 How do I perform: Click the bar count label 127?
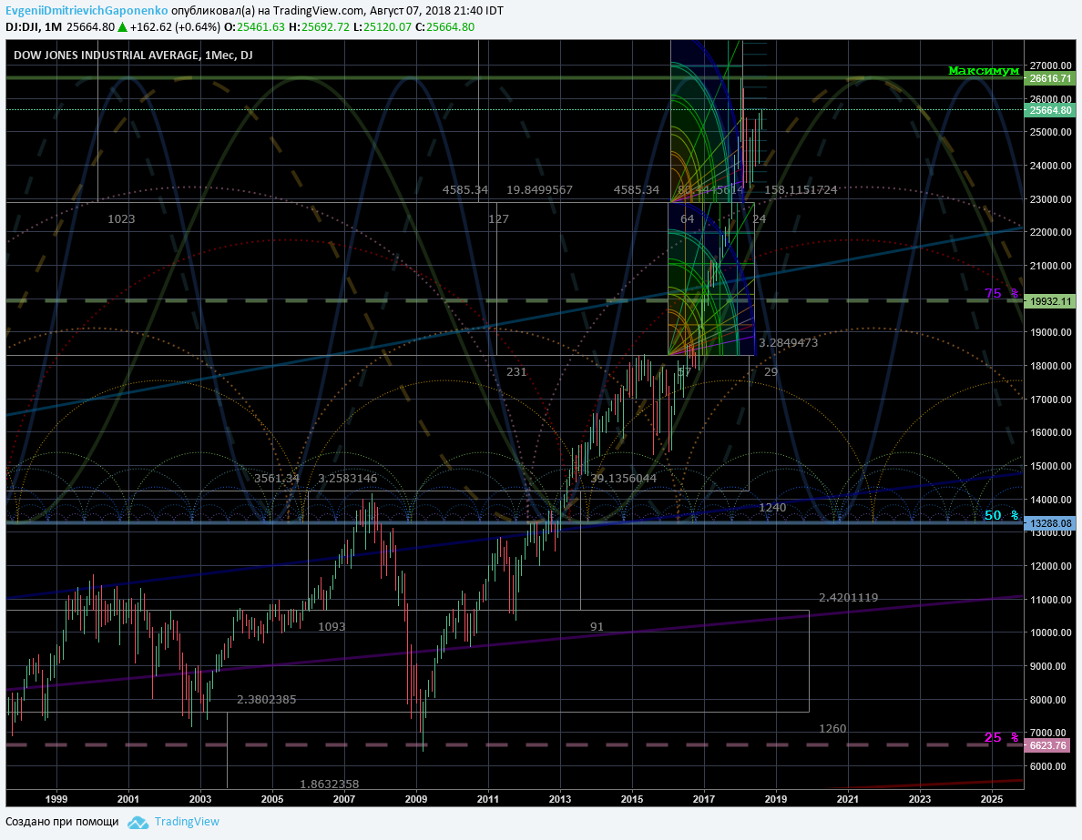[x=498, y=219]
